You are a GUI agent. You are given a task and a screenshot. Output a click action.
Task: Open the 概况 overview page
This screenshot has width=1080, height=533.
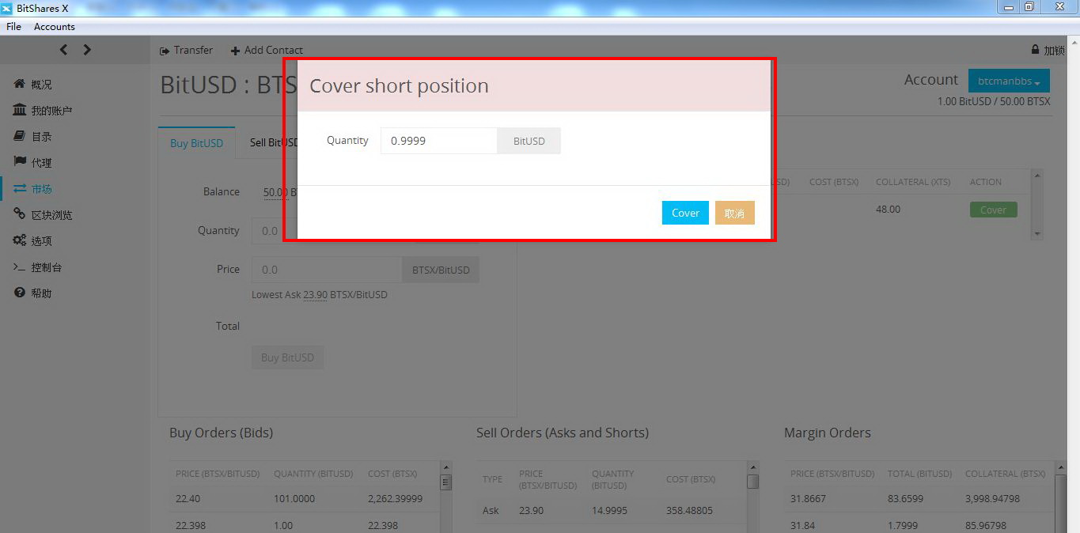tap(32, 85)
